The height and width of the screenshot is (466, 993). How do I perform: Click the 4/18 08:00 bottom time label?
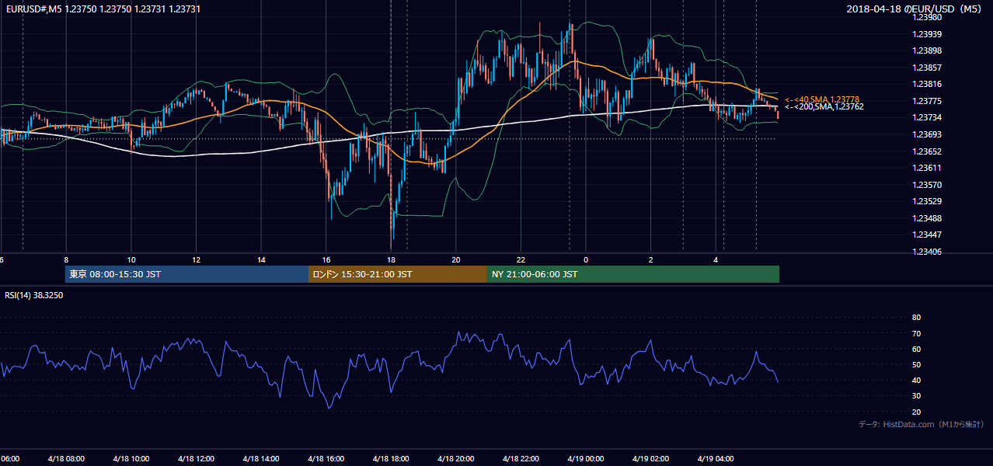(65, 459)
